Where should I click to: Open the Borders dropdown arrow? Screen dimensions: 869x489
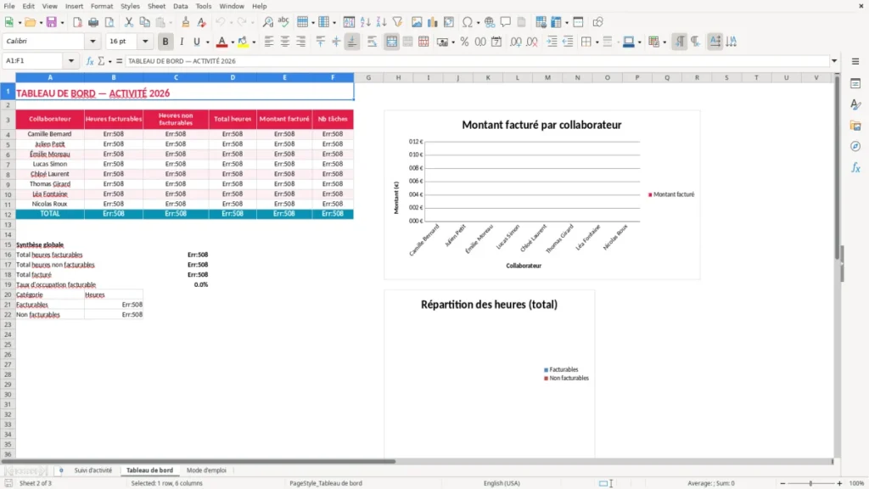[597, 42]
